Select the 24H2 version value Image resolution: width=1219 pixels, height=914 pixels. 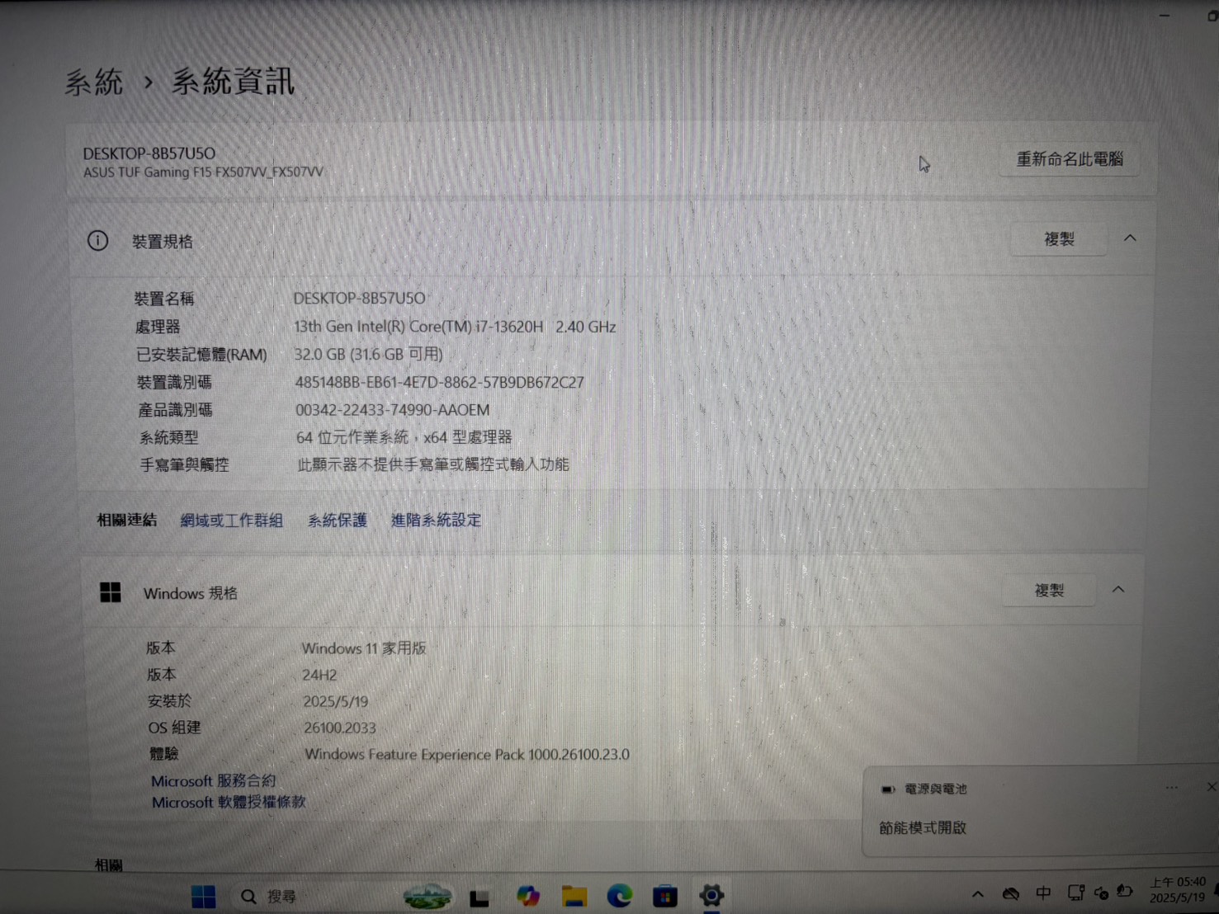319,675
